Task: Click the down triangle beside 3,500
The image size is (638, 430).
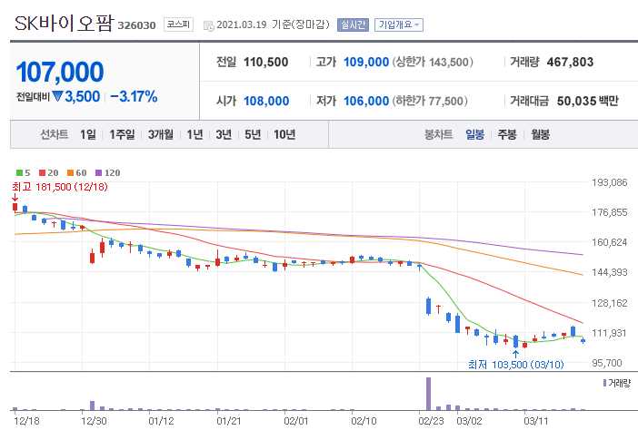Action: [x=57, y=96]
